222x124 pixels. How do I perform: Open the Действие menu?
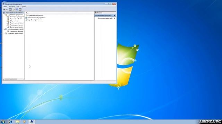tap(12, 7)
